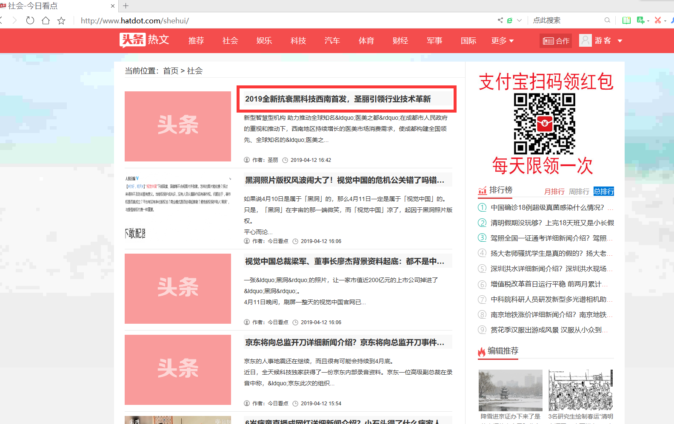Go to browser home page icon
674x424 pixels.
click(46, 20)
